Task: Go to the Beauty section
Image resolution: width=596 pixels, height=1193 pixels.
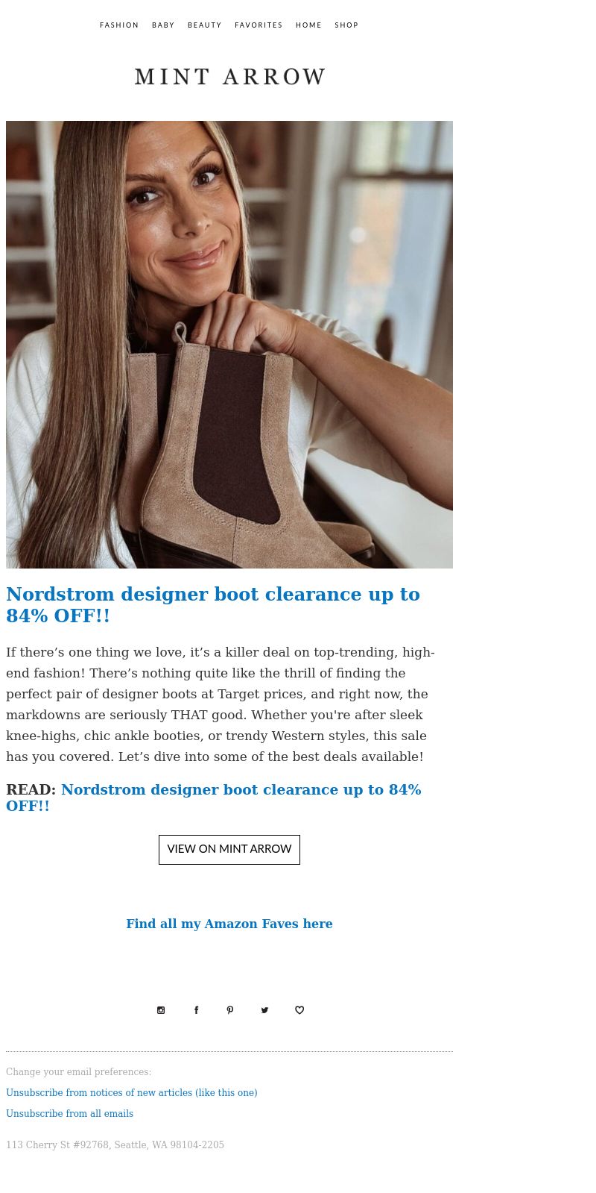Action: coord(205,25)
